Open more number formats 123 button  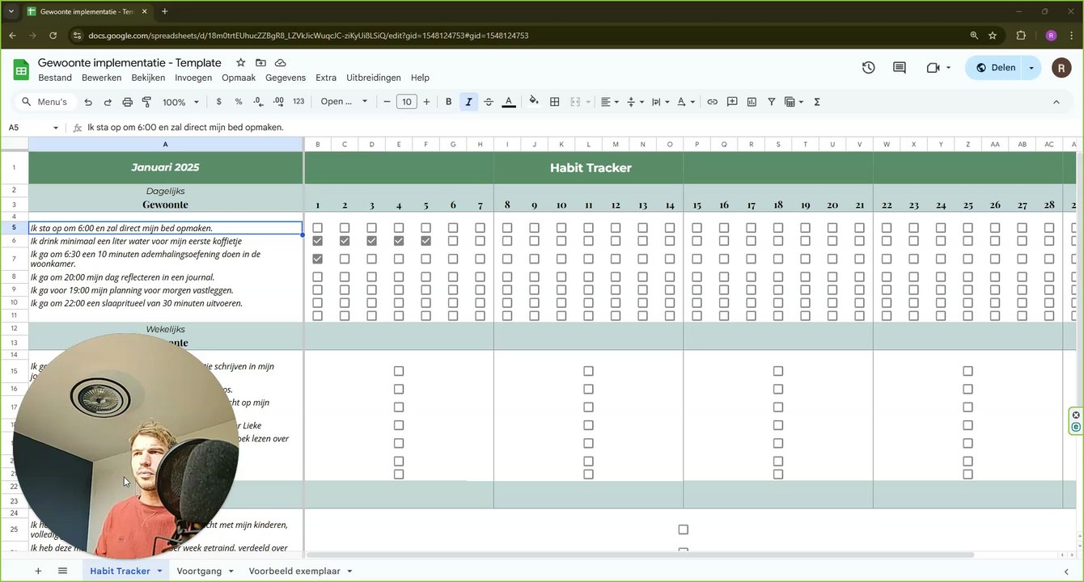pos(299,102)
